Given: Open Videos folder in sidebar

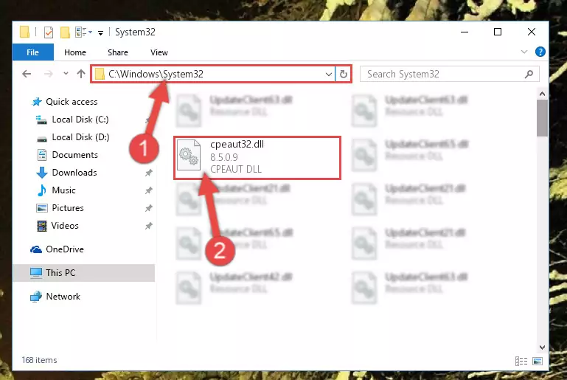Looking at the screenshot, I should 65,226.
